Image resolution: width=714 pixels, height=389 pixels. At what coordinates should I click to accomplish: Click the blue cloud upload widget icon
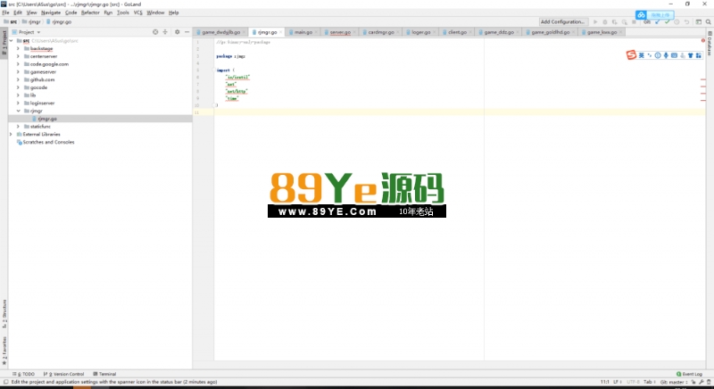641,15
